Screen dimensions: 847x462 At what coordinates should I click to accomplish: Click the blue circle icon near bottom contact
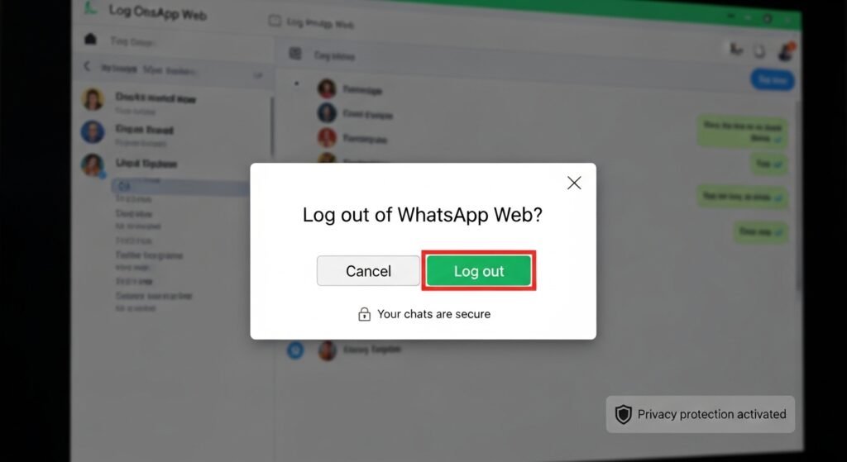pos(295,350)
